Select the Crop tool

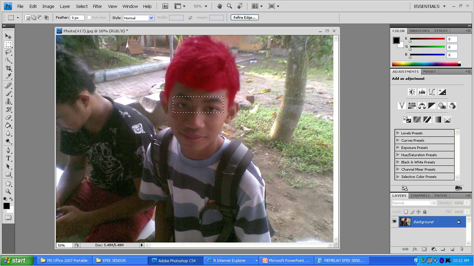click(x=8, y=68)
